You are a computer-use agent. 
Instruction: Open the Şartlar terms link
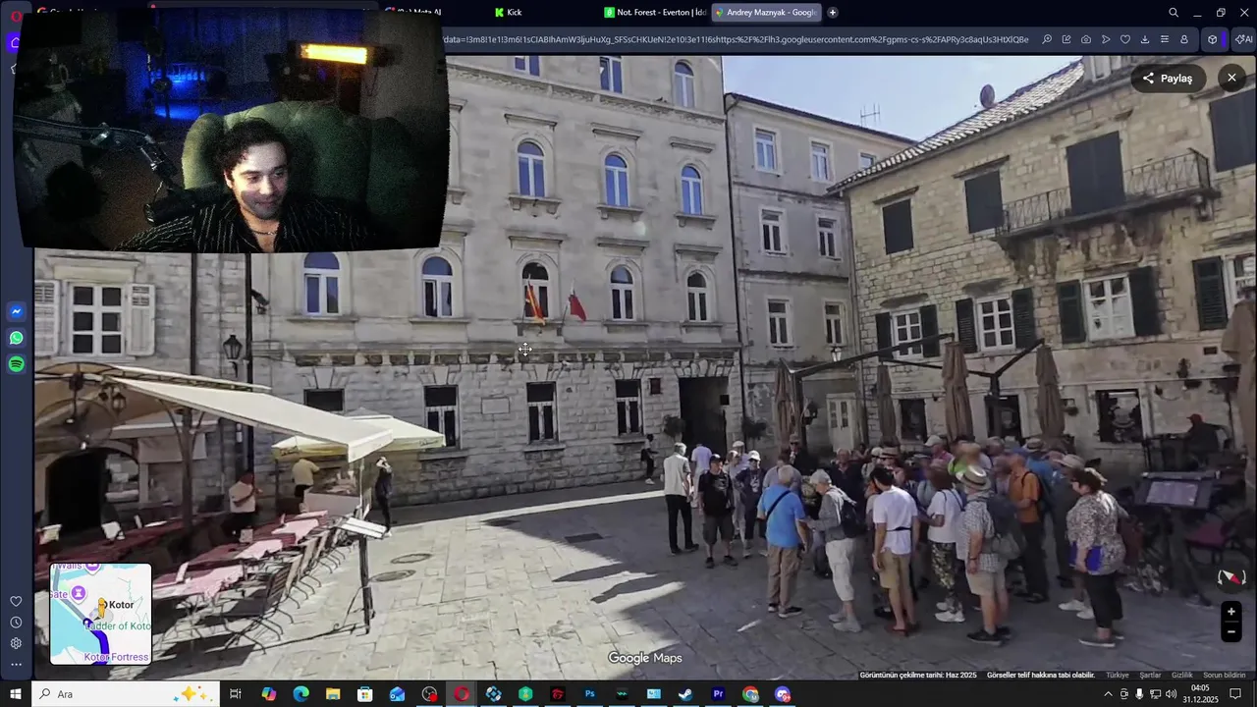[1150, 676]
